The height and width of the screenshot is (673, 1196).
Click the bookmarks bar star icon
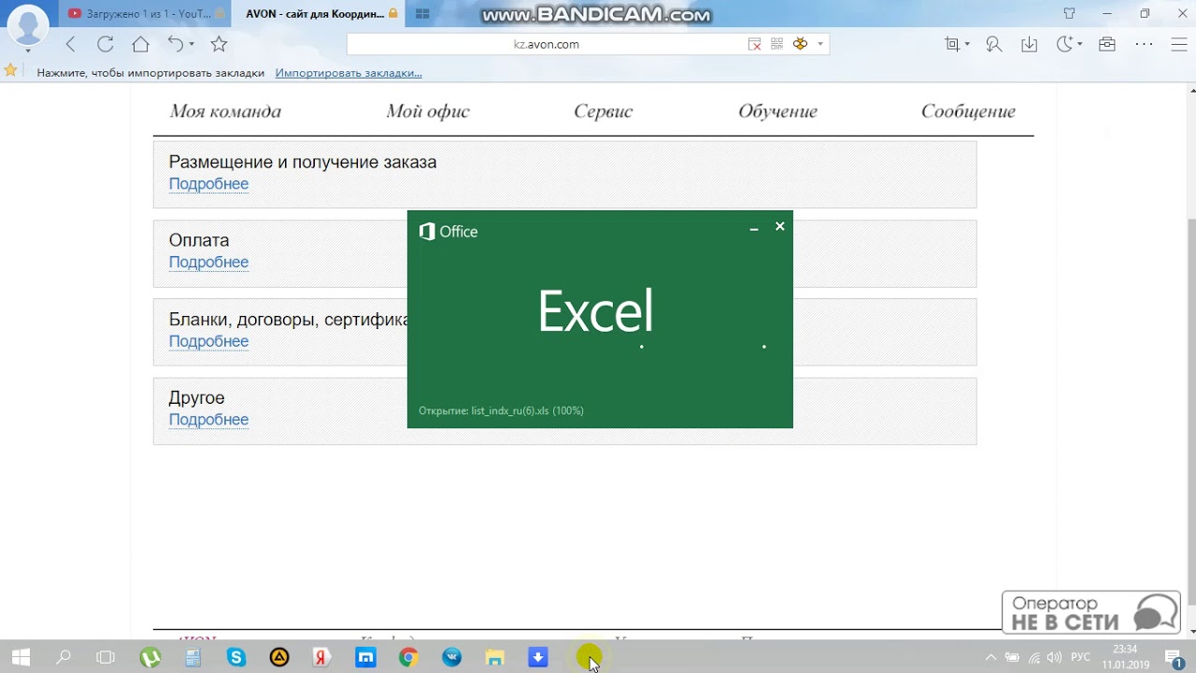click(10, 71)
